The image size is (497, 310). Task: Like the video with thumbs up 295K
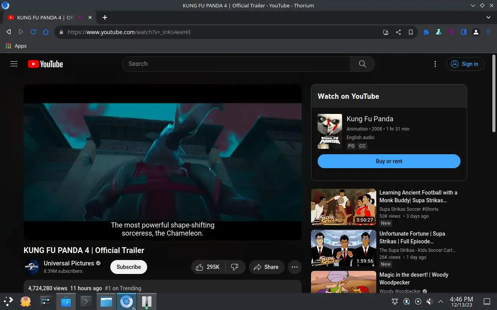click(x=208, y=267)
